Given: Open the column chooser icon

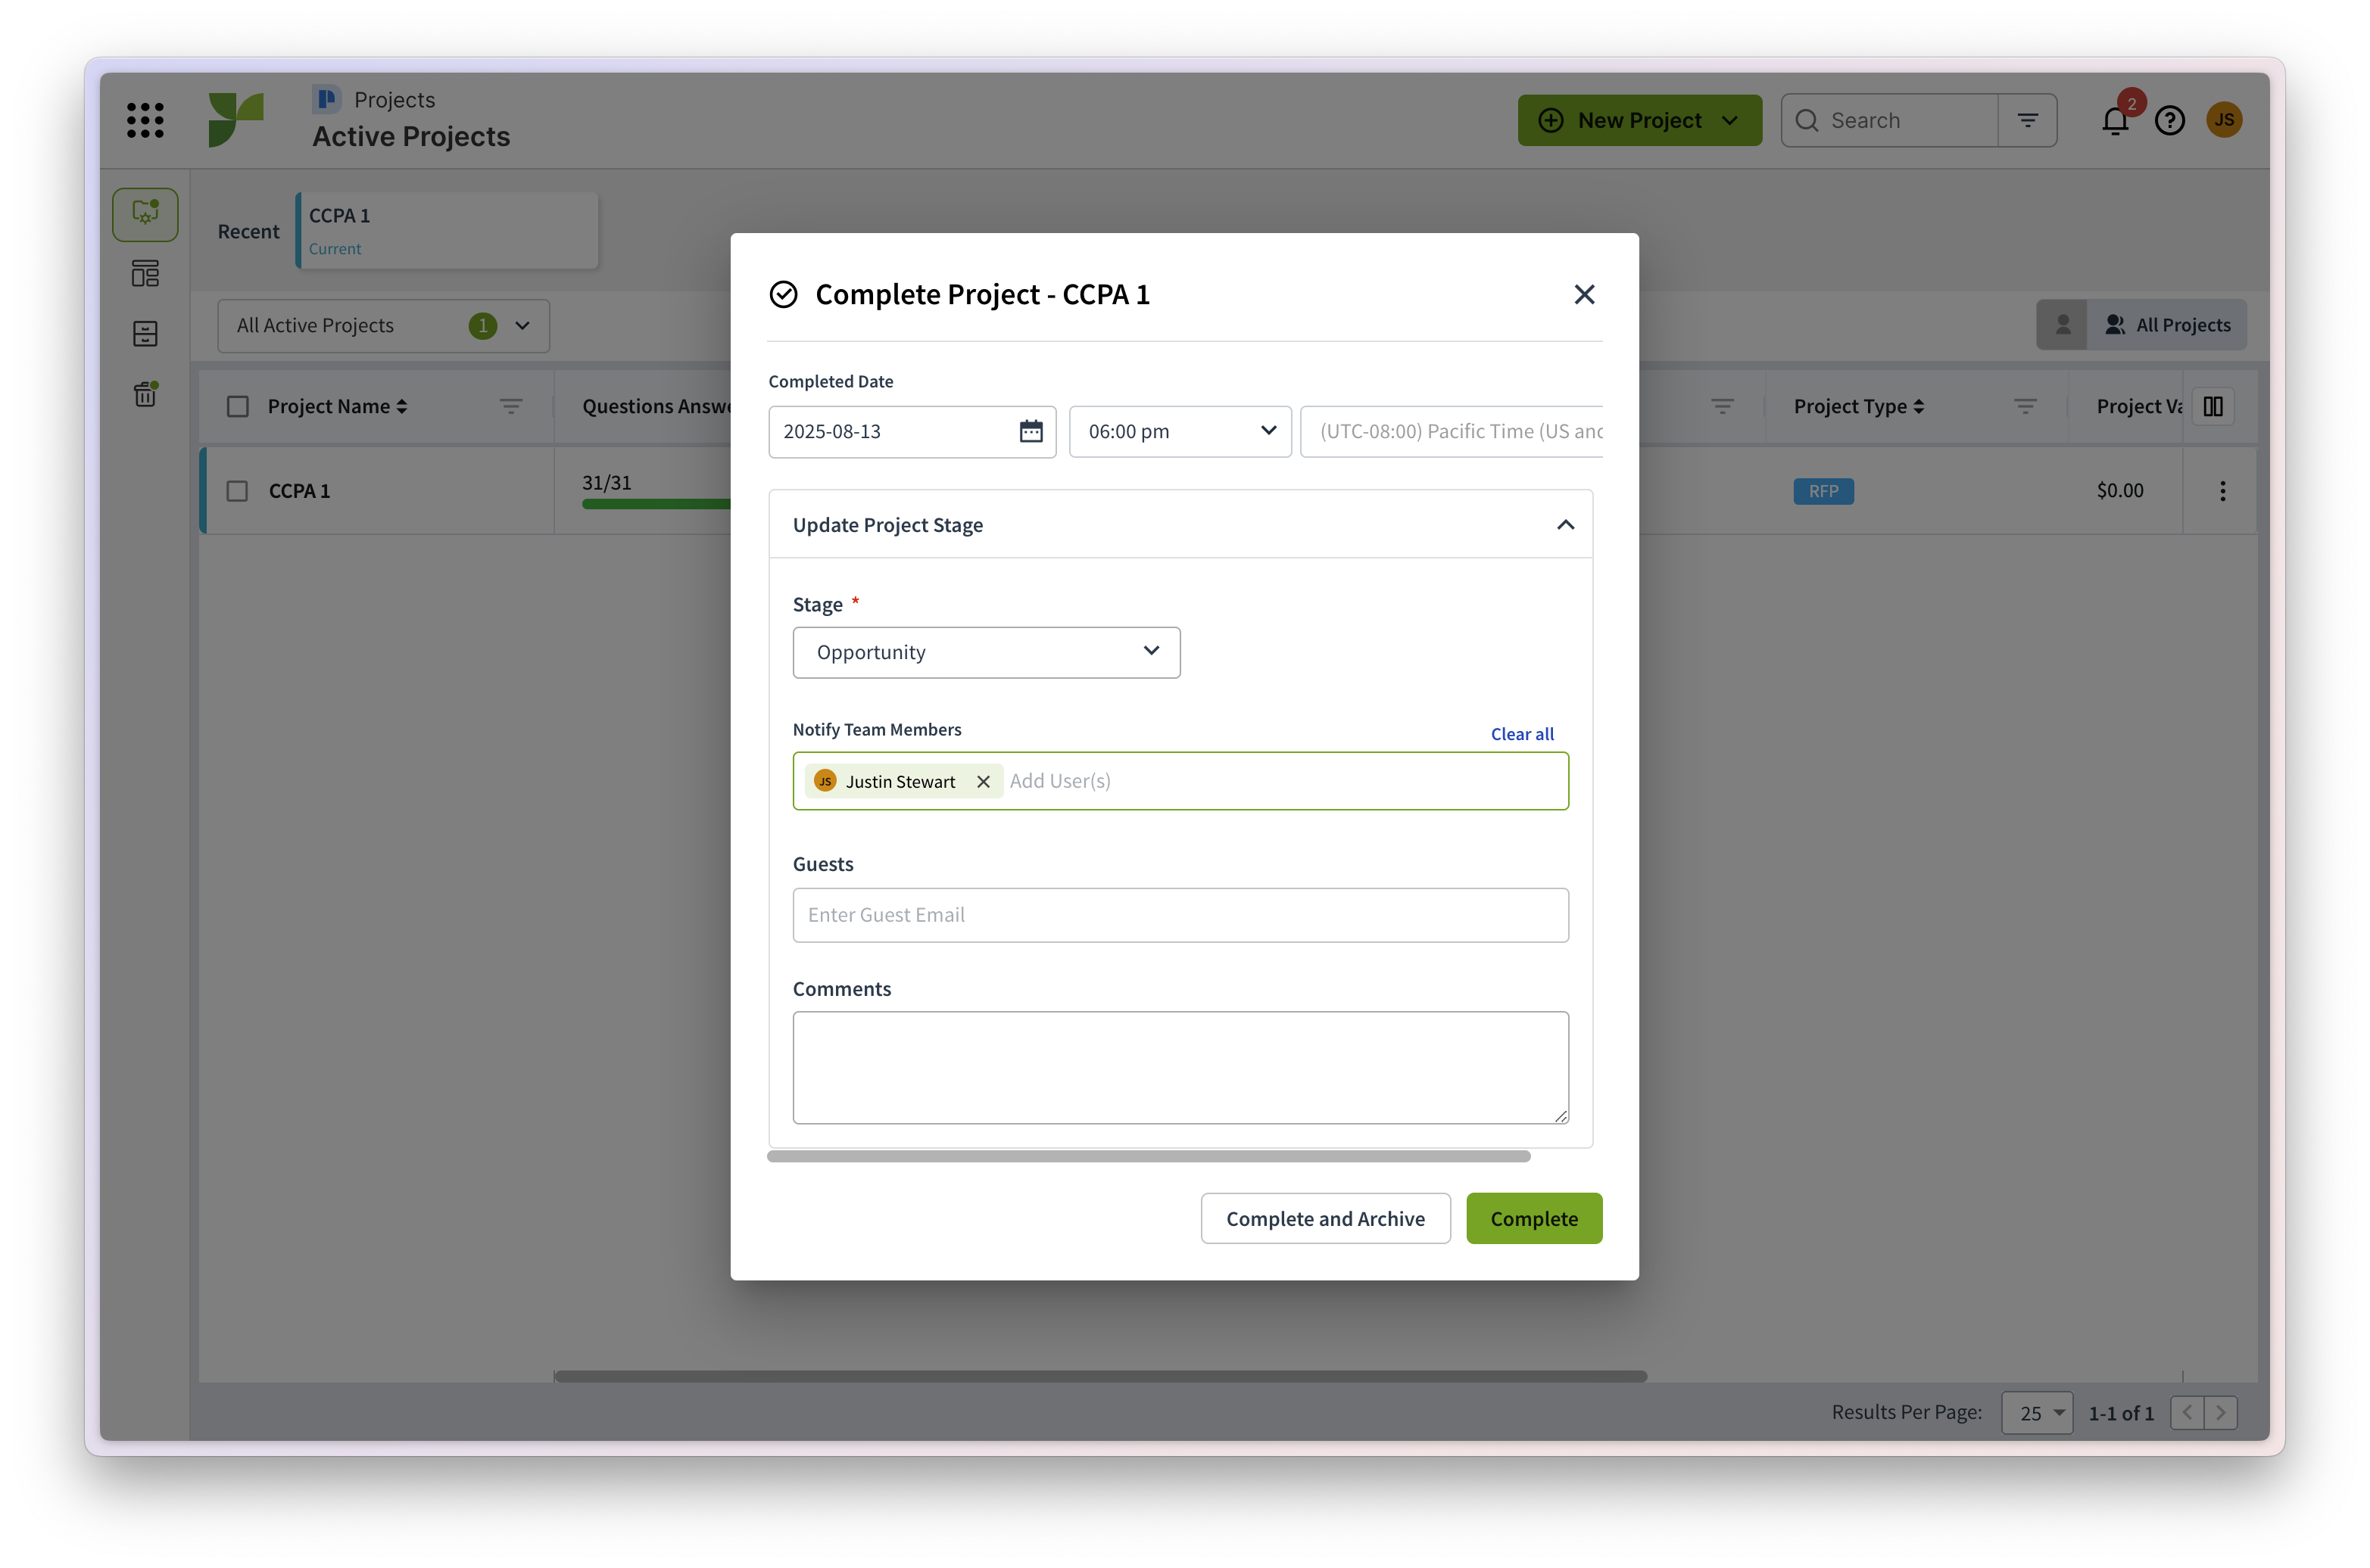Looking at the screenshot, I should 2212,406.
